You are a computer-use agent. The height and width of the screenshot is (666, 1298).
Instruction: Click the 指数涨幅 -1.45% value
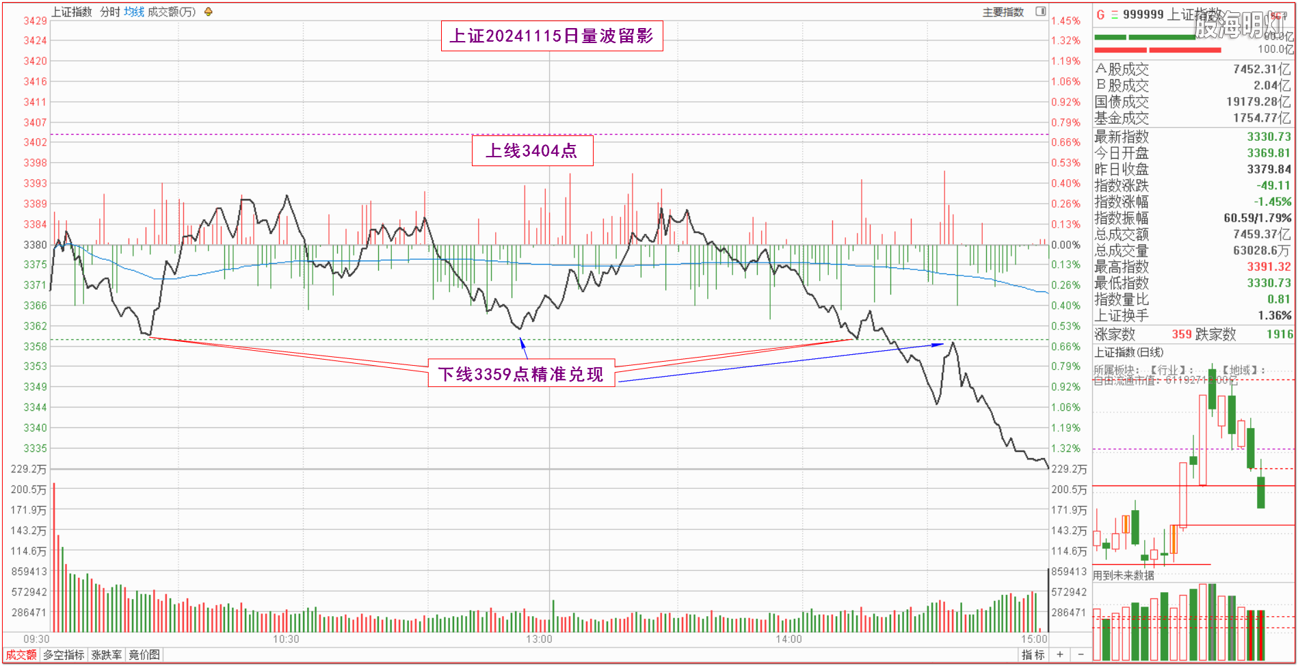(1273, 202)
